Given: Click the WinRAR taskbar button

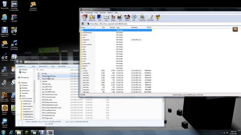Looking at the screenshot, I should pos(50,132).
